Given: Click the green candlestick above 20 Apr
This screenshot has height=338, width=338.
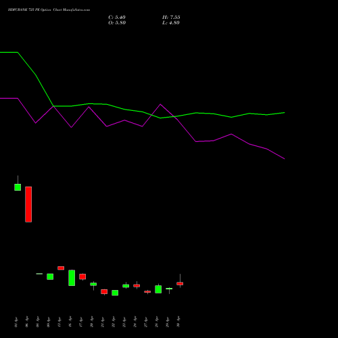Looking at the screenshot, I should point(93,284).
